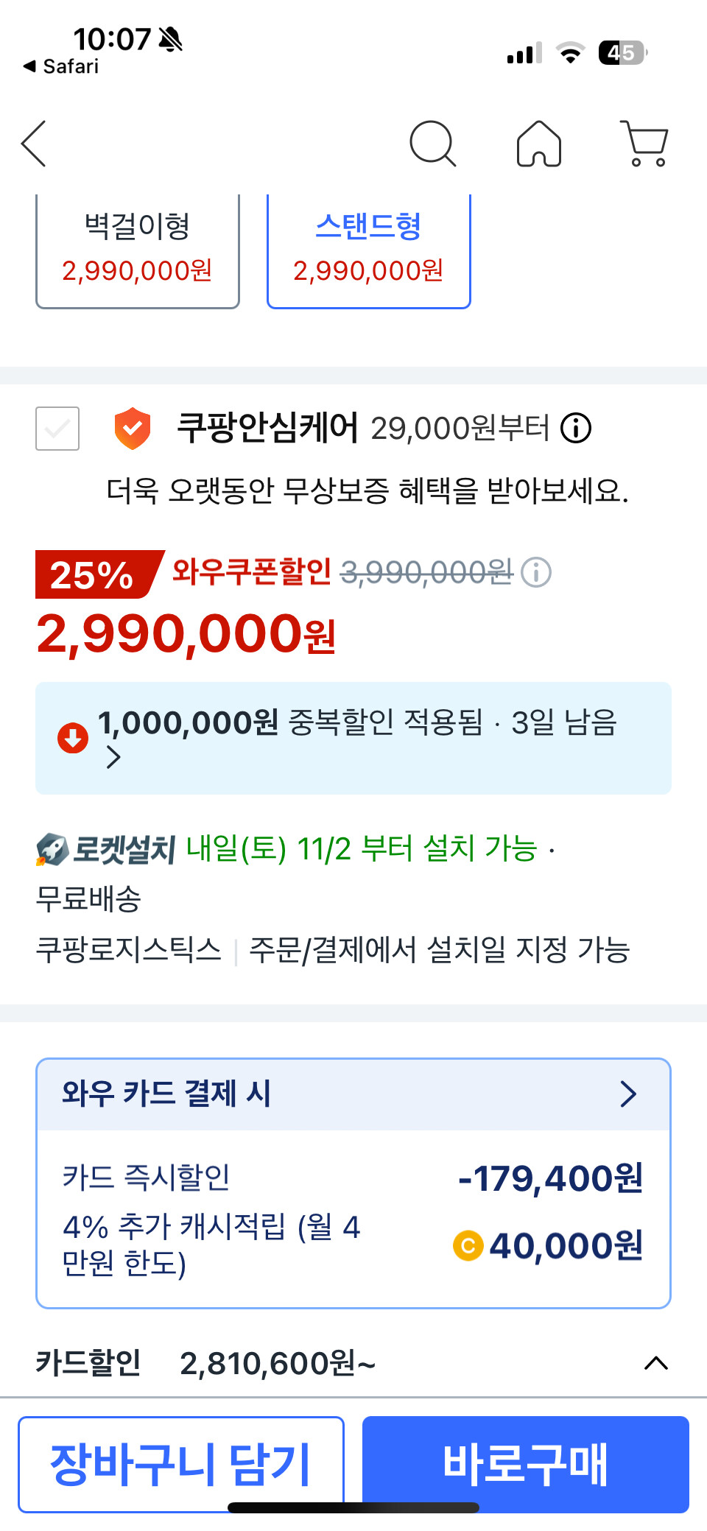Tap the red down-arrow discount icon
Screen dimensions: 707x1531
73,738
